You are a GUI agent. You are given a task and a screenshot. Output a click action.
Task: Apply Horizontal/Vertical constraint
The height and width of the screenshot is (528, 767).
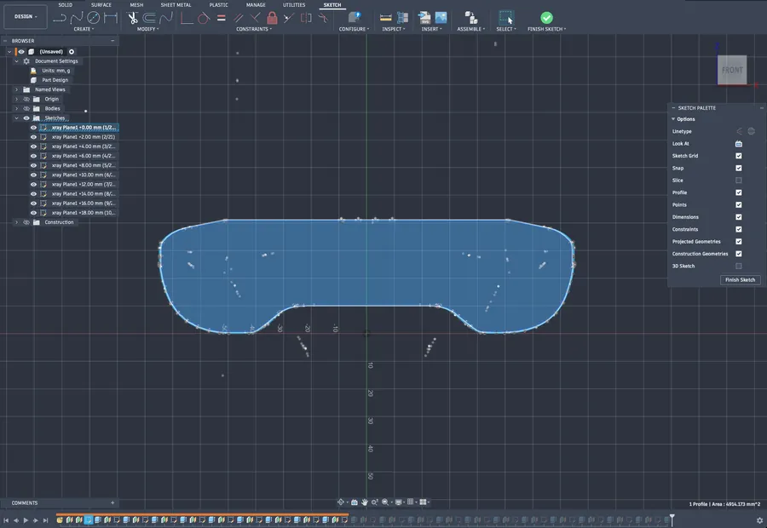[187, 18]
